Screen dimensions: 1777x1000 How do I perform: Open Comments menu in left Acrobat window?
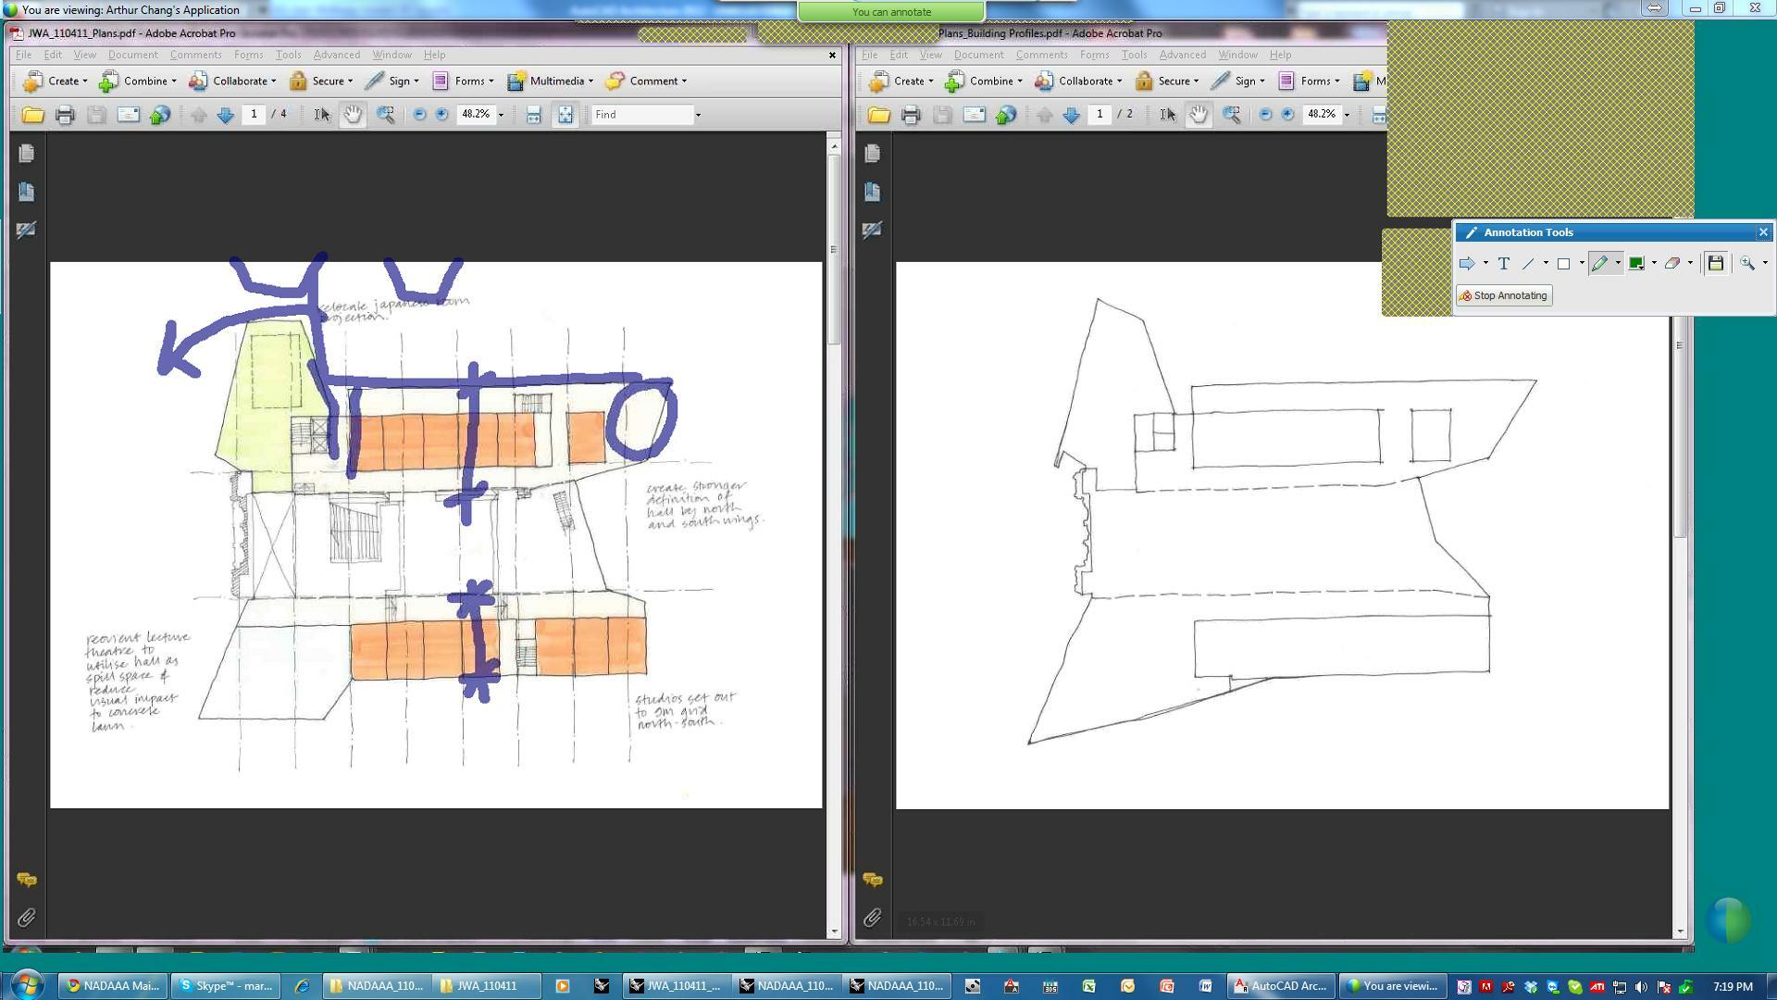[x=195, y=56]
